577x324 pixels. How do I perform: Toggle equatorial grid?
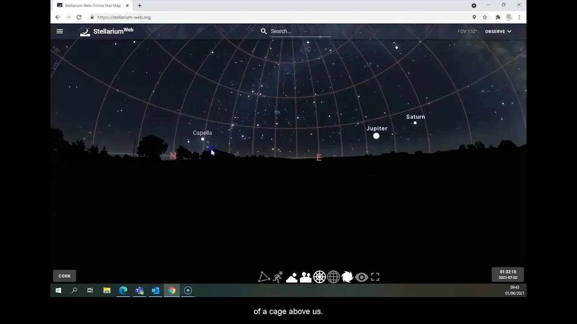[334, 277]
